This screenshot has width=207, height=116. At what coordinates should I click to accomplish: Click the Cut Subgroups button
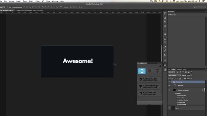(x=149, y=86)
